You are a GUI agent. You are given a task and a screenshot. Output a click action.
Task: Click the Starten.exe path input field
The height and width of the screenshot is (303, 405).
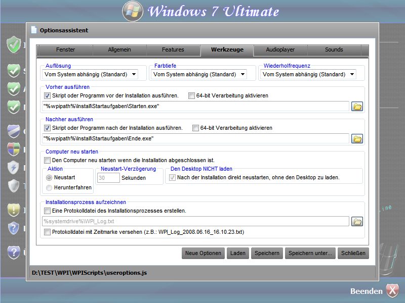pos(195,107)
